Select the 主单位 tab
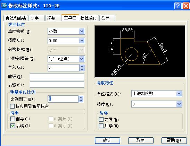The image size is (190, 146). (x=70, y=18)
